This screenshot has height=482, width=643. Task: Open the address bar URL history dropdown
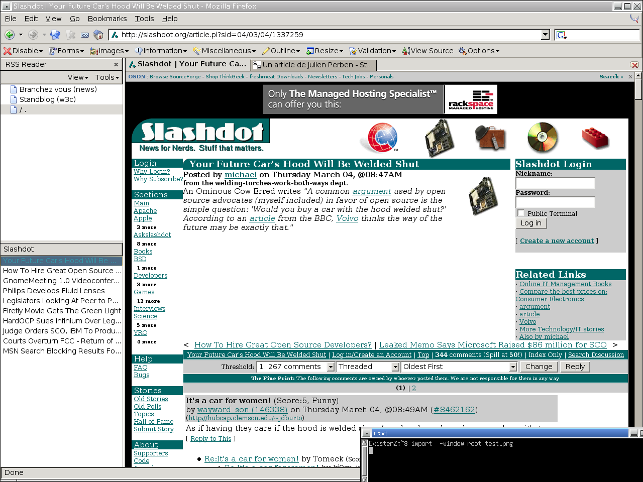[546, 35]
